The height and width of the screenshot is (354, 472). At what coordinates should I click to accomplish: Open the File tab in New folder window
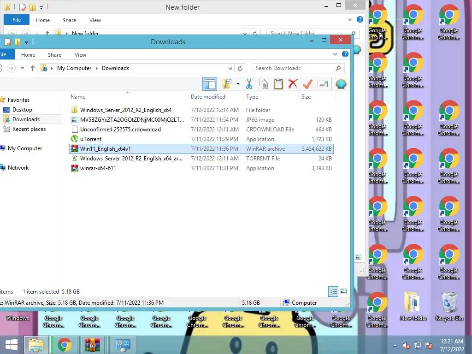pyautogui.click(x=17, y=20)
